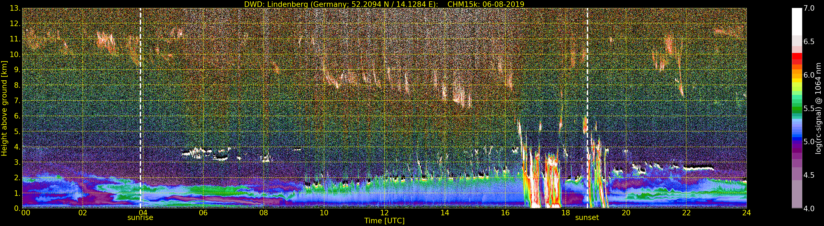This screenshot has width=824, height=226.
Task: Click the white dashed sunrise marker line
Action: click(140, 108)
